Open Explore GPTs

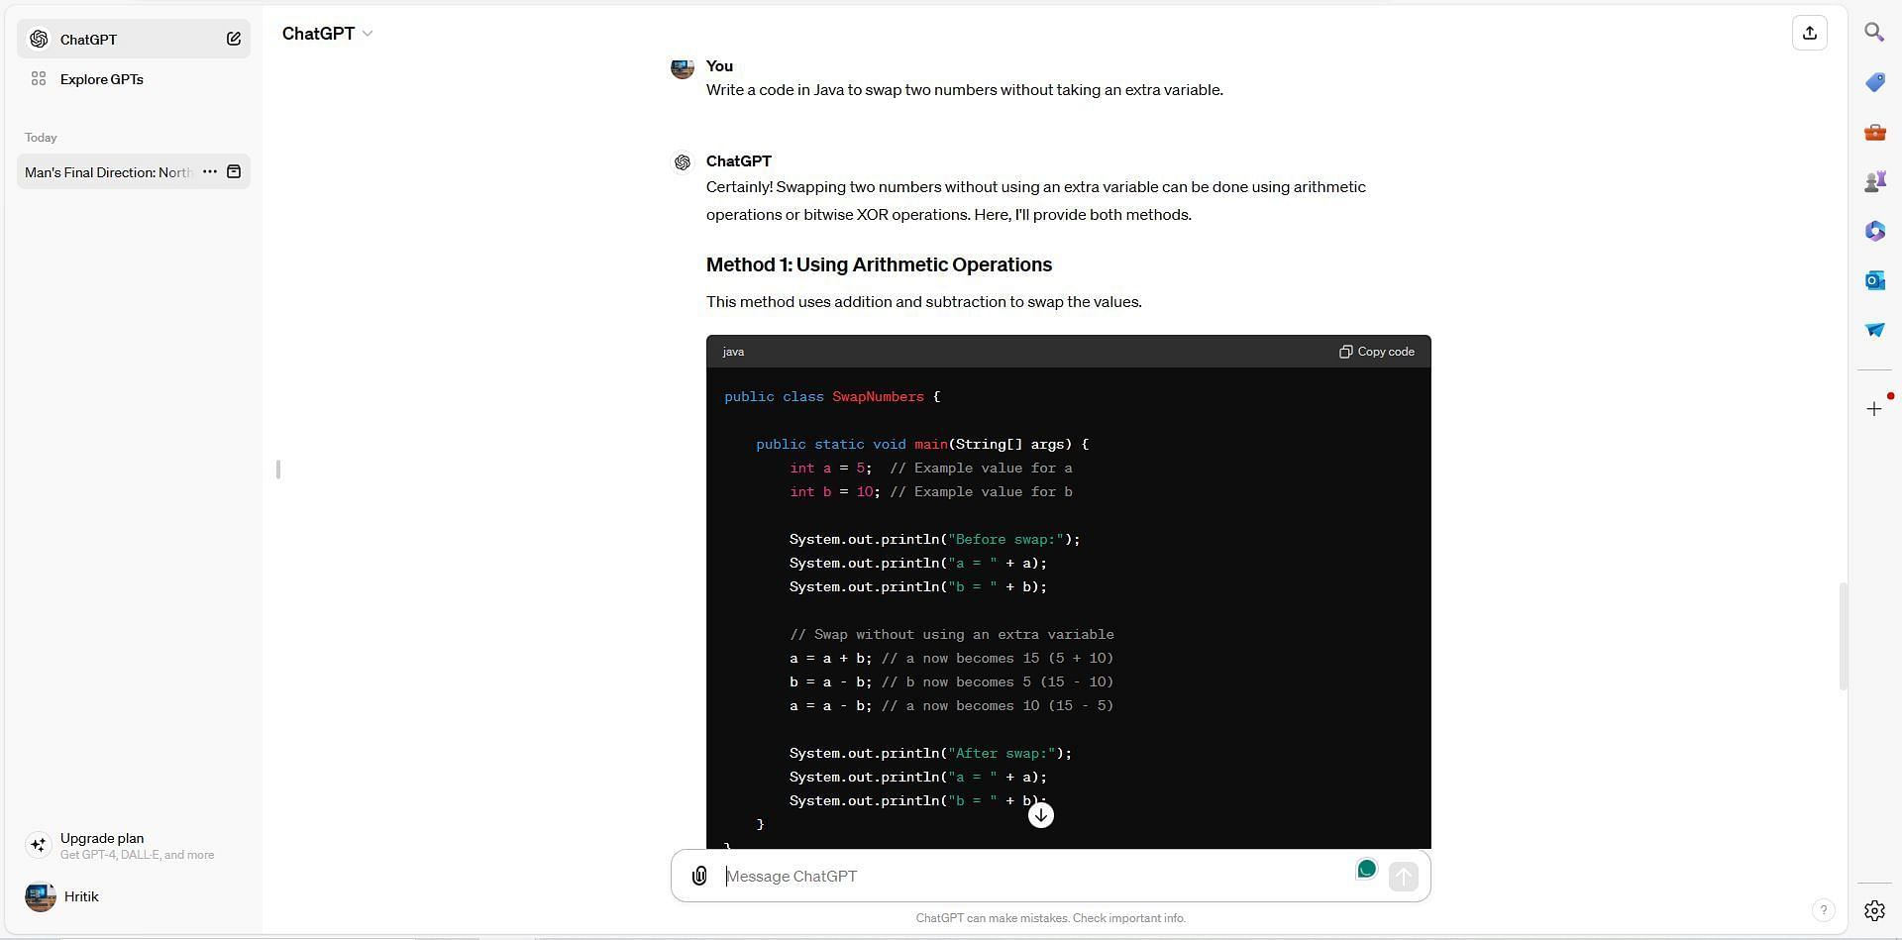[x=134, y=79]
